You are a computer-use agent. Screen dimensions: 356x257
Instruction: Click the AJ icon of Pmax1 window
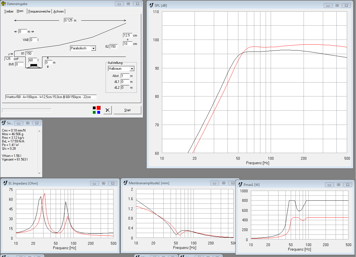click(240, 185)
